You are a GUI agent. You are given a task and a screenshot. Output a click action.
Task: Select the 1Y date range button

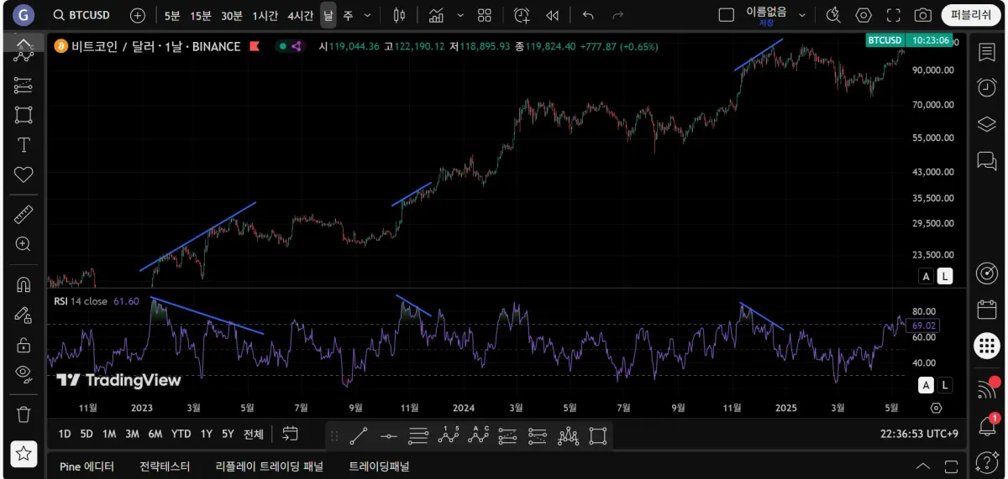206,434
